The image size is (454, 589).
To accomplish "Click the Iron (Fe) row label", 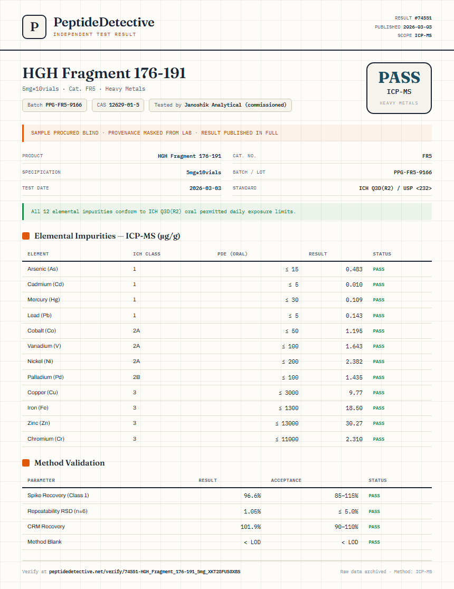I will point(38,408).
